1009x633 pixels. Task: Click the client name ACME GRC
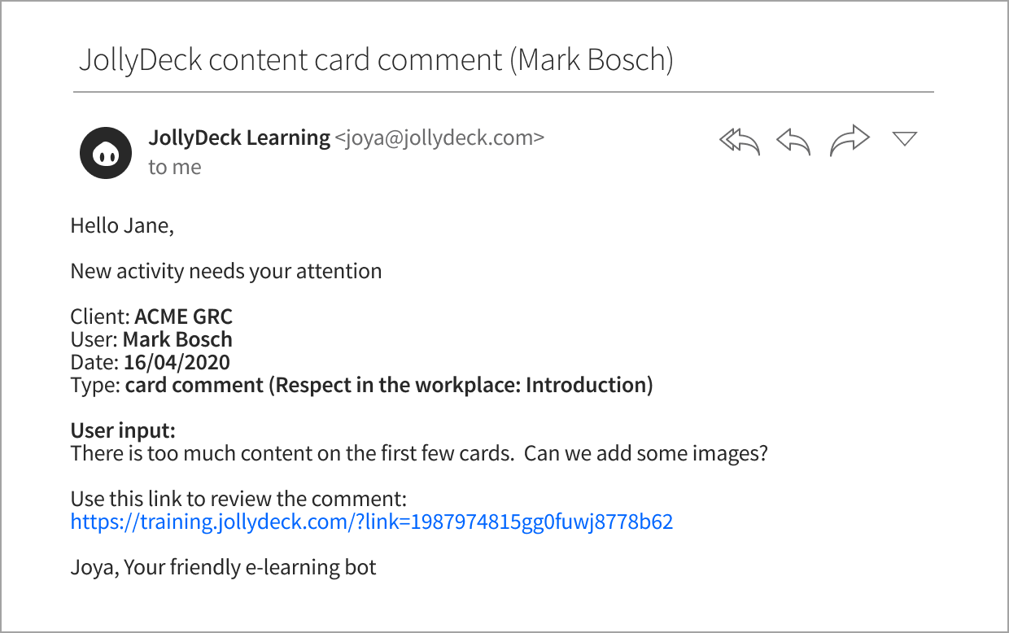pyautogui.click(x=183, y=316)
